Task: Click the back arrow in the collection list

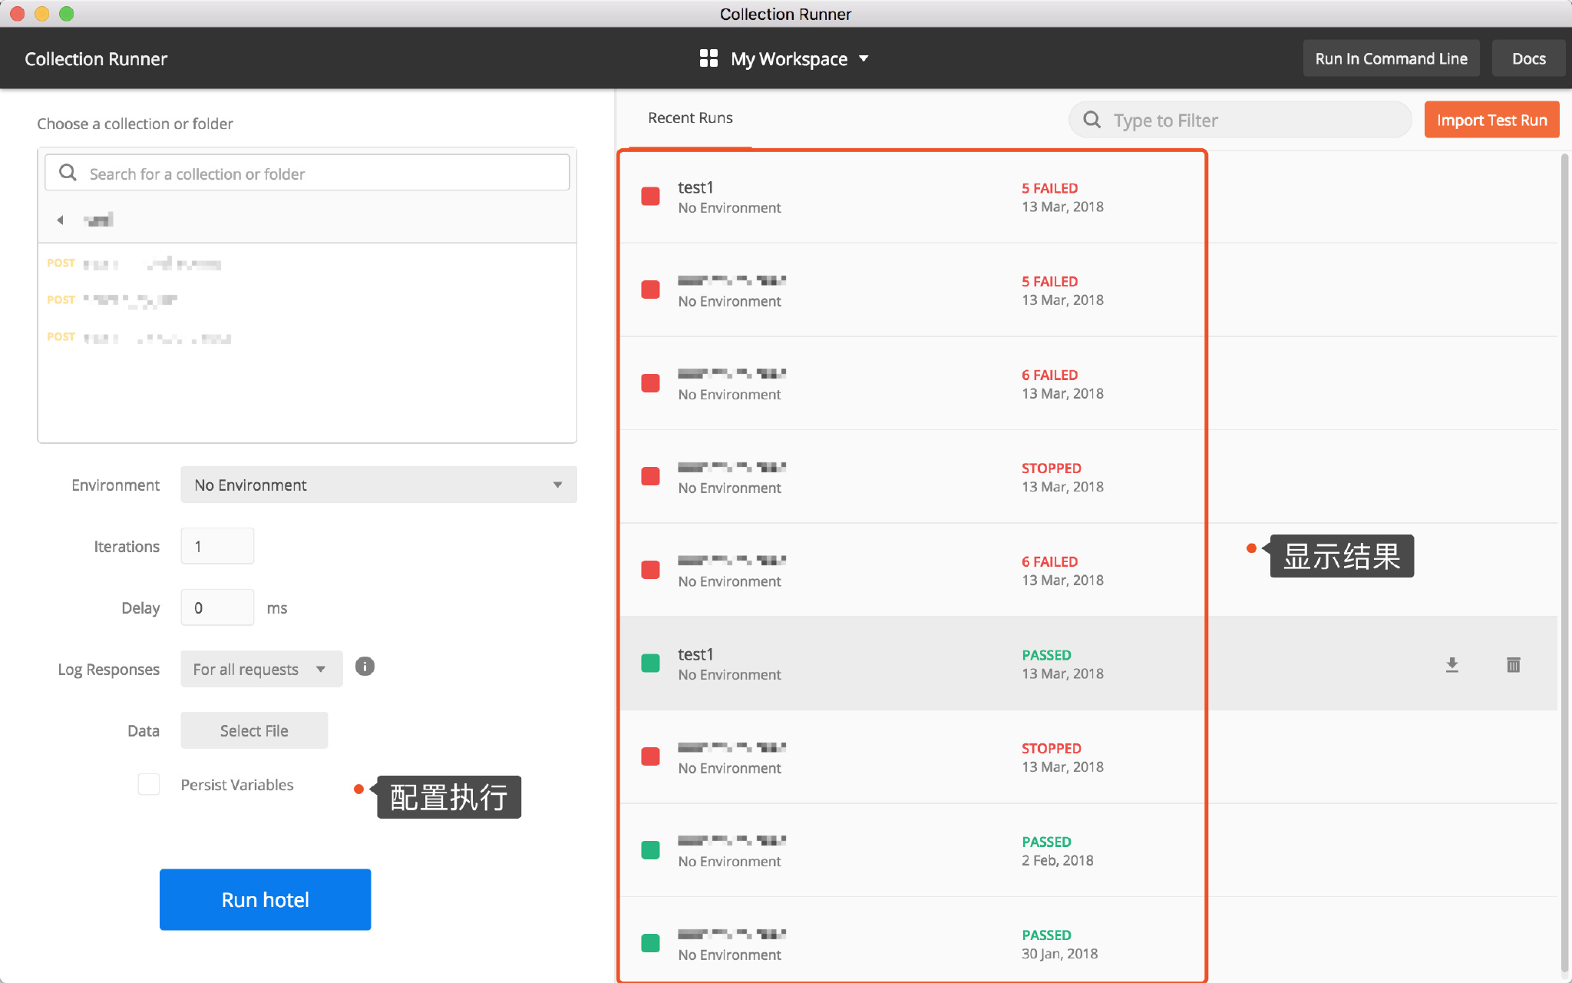Action: pos(60,220)
